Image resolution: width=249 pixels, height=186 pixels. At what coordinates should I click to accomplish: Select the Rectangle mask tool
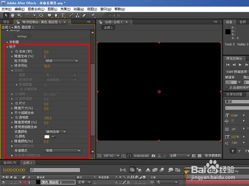coord(49,15)
